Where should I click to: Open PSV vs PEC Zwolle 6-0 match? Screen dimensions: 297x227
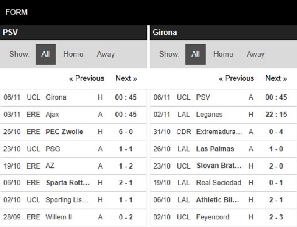(x=73, y=132)
